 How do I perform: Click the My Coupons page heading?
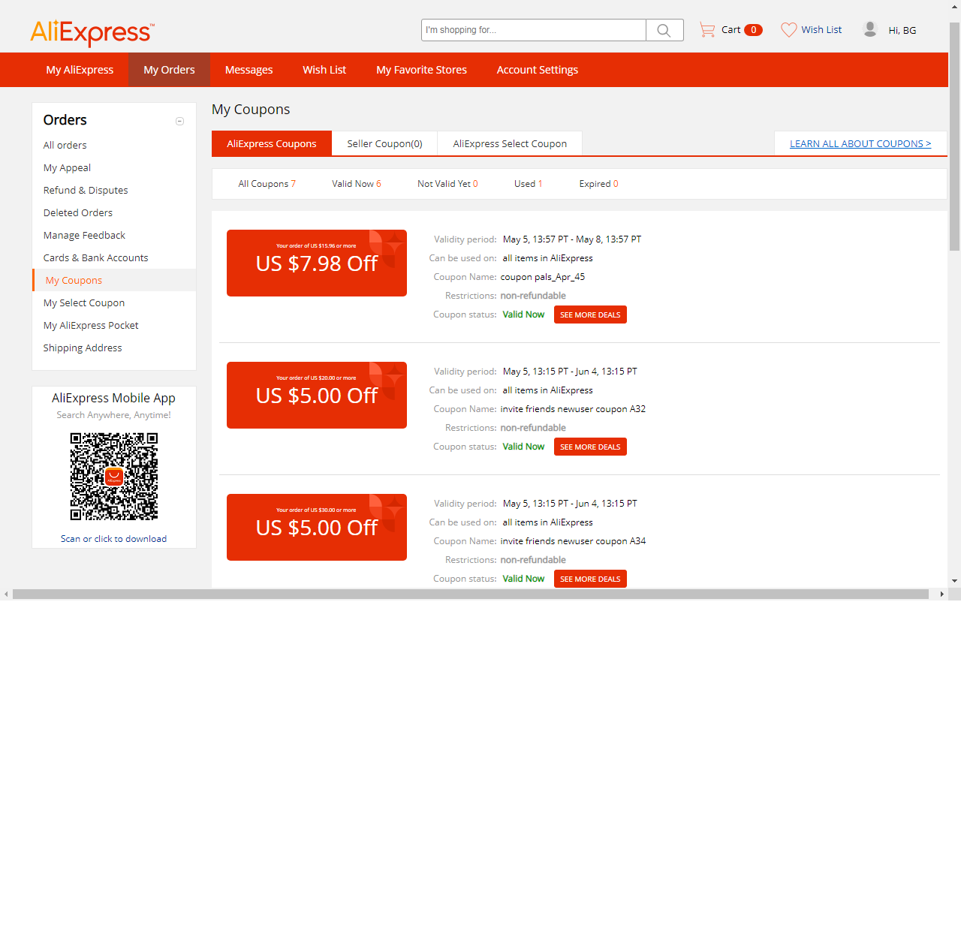[251, 110]
